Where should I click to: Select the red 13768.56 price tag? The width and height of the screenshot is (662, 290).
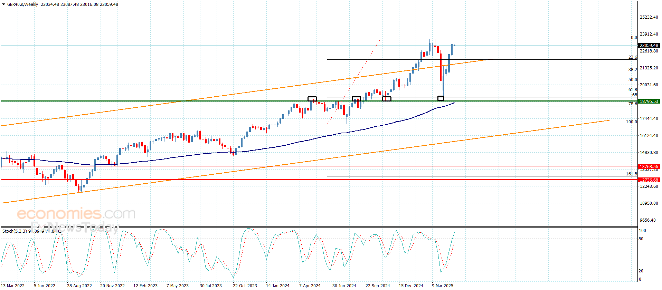[649, 166]
